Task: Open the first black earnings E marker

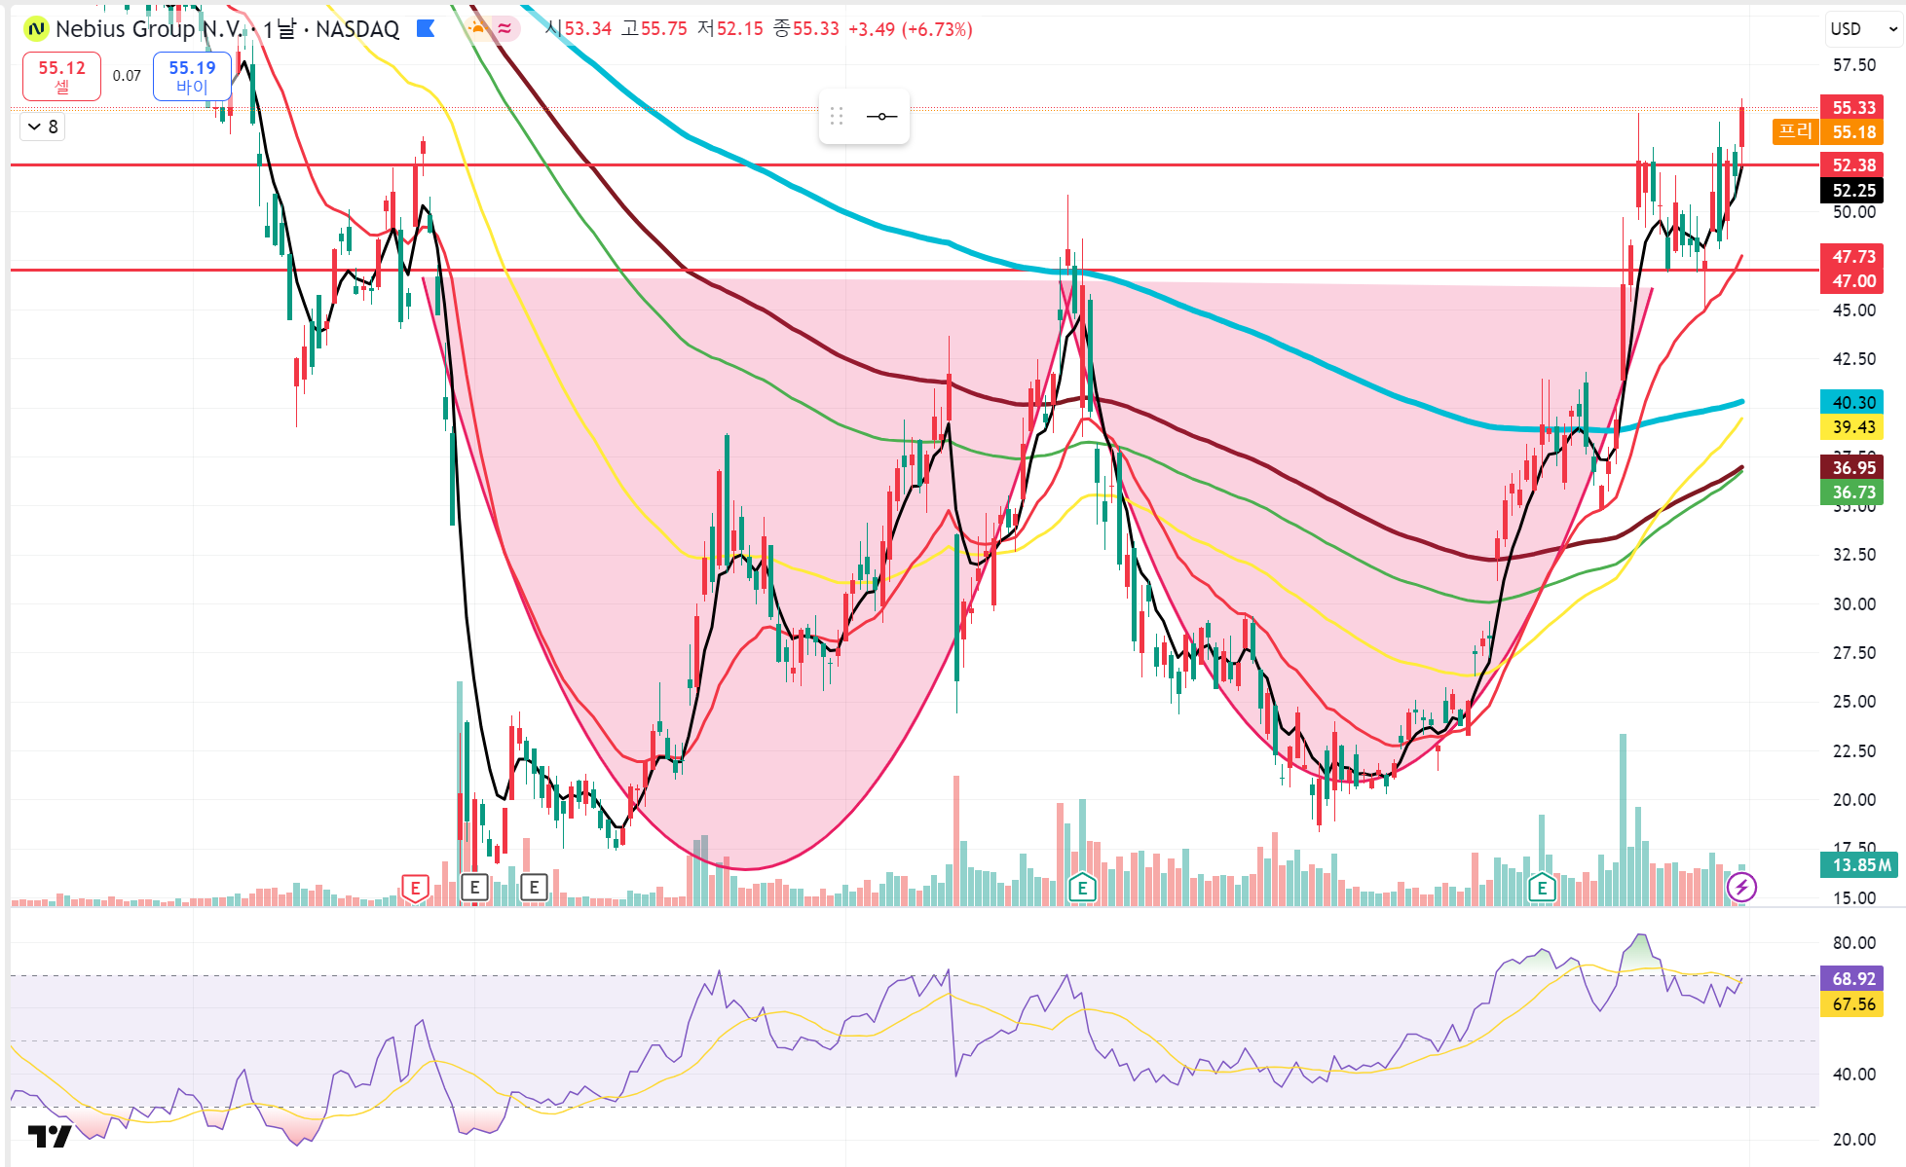Action: point(474,888)
